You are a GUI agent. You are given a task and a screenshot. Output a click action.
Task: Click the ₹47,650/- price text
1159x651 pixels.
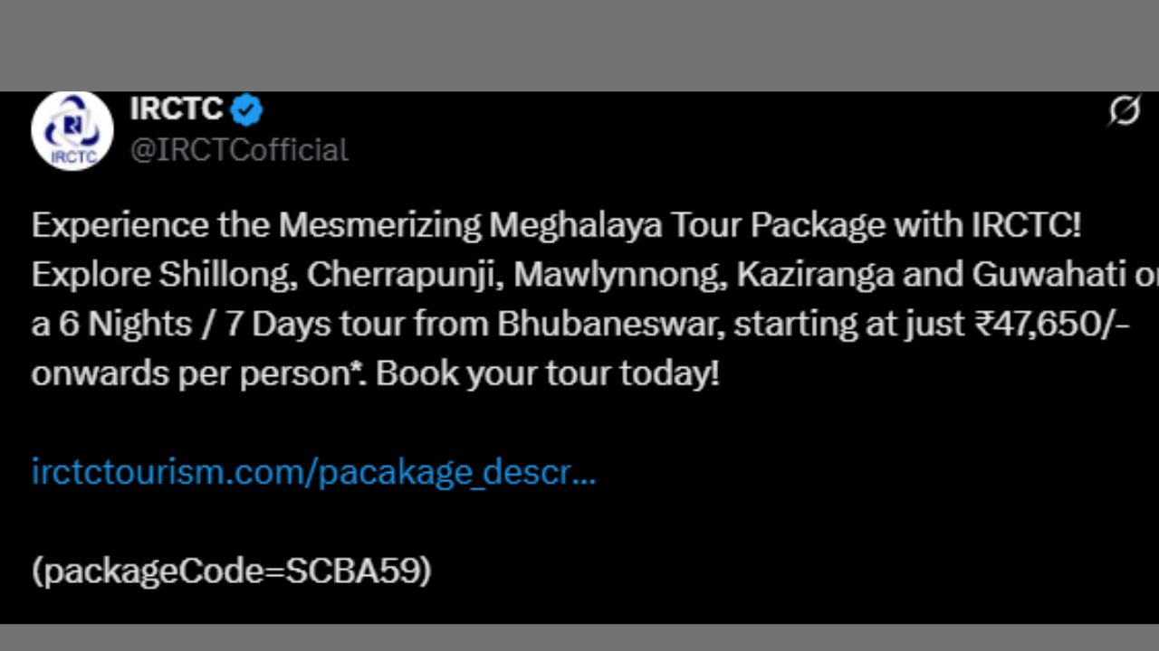pyautogui.click(x=1051, y=325)
